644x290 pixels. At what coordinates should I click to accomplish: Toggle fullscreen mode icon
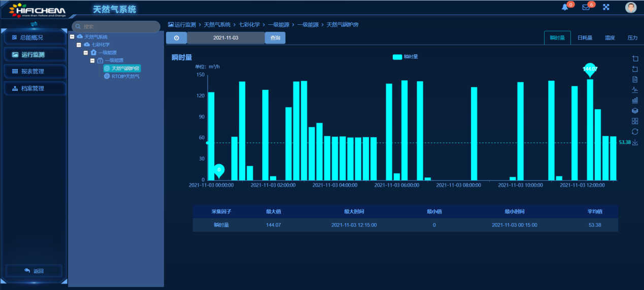606,7
